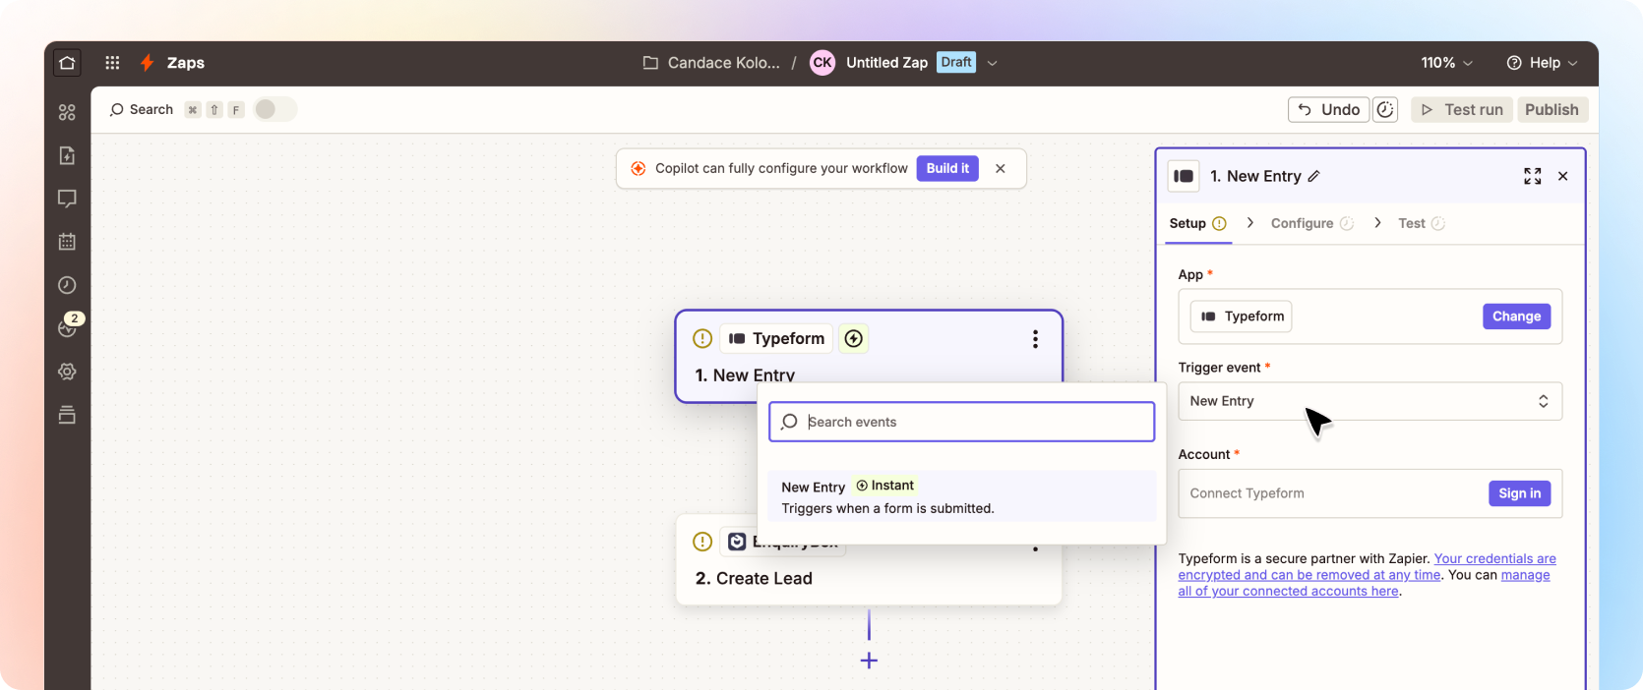This screenshot has height=690, width=1643.
Task: Click the Typeform app chip in App field
Action: [1242, 316]
